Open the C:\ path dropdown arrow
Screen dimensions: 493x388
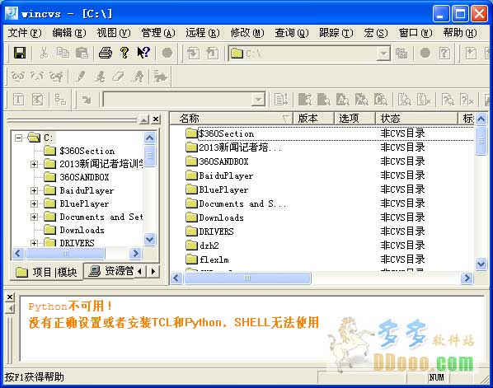tap(383, 53)
